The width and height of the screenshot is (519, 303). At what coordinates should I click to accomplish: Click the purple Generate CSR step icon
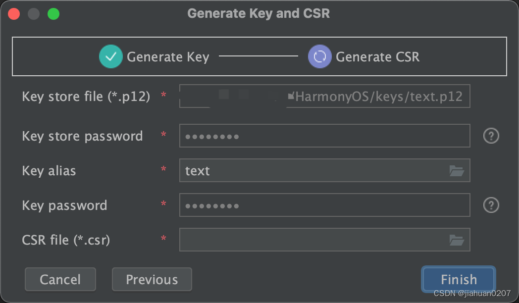pos(320,56)
